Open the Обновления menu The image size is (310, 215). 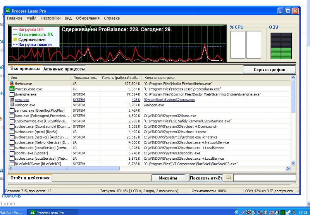pos(88,18)
